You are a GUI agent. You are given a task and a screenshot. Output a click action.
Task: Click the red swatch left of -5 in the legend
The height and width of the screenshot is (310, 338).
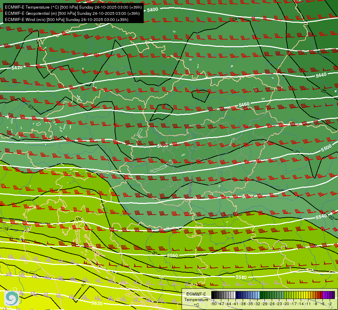pos(321,295)
